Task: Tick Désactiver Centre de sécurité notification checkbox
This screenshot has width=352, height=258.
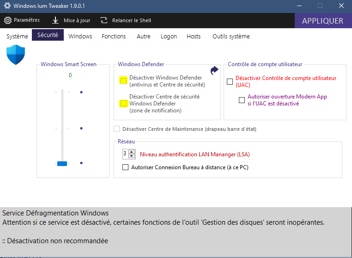Action: click(x=123, y=104)
